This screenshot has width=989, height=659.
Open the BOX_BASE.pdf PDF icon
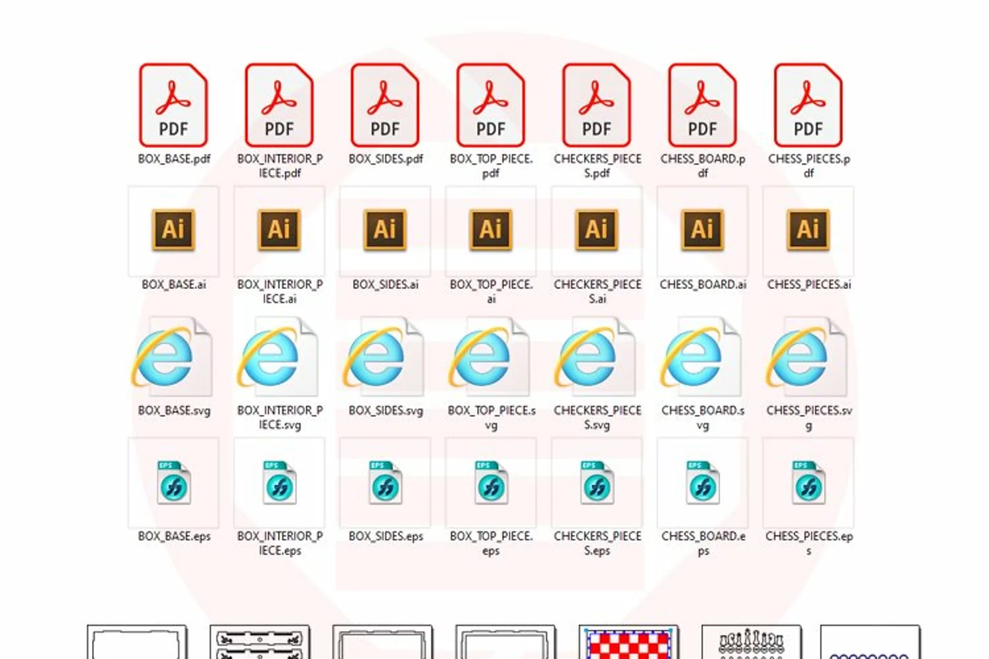(x=173, y=105)
